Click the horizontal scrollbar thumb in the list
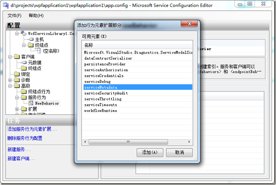 [x=128, y=142]
